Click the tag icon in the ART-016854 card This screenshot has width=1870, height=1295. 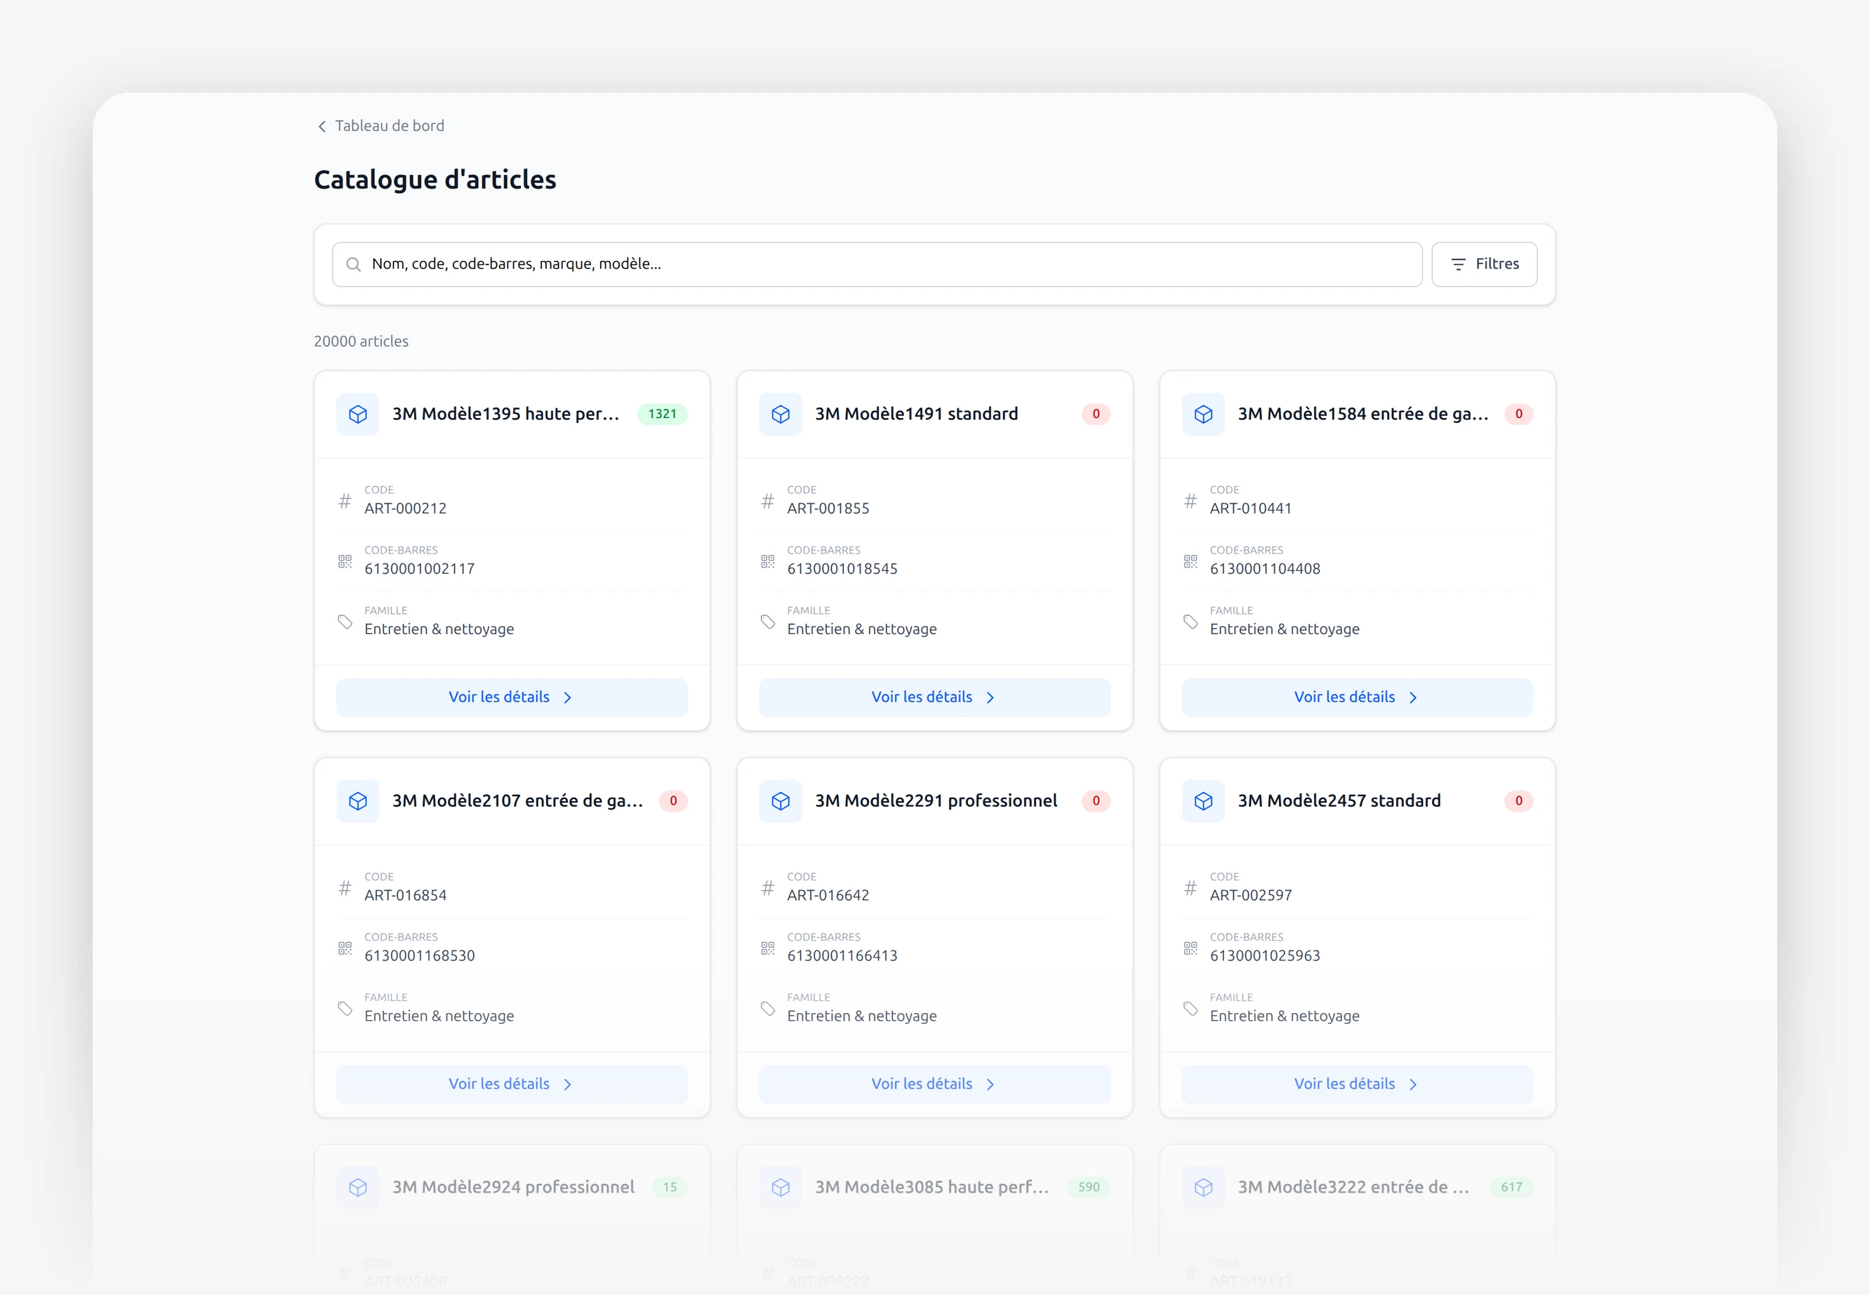(x=345, y=1009)
